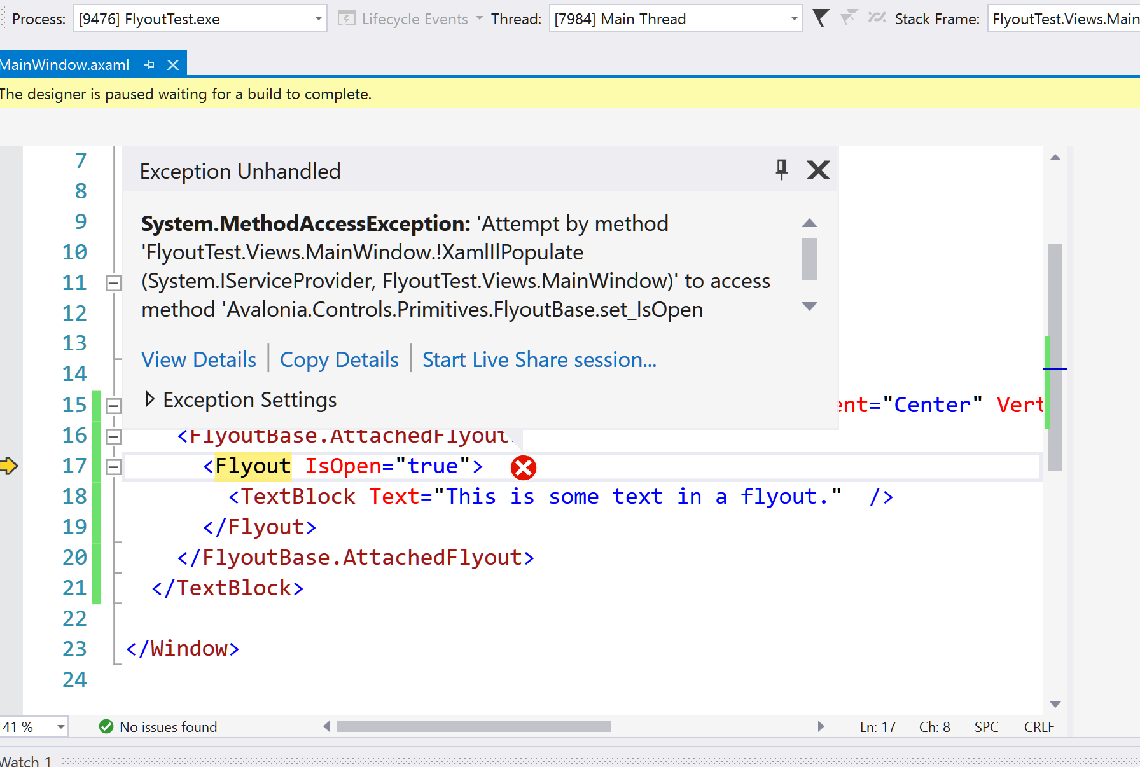Open the Thread dropdown
Image resolution: width=1140 pixels, height=767 pixels.
(x=794, y=18)
